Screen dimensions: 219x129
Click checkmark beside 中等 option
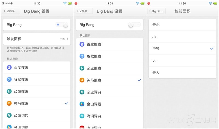pyautogui.click(x=212, y=49)
